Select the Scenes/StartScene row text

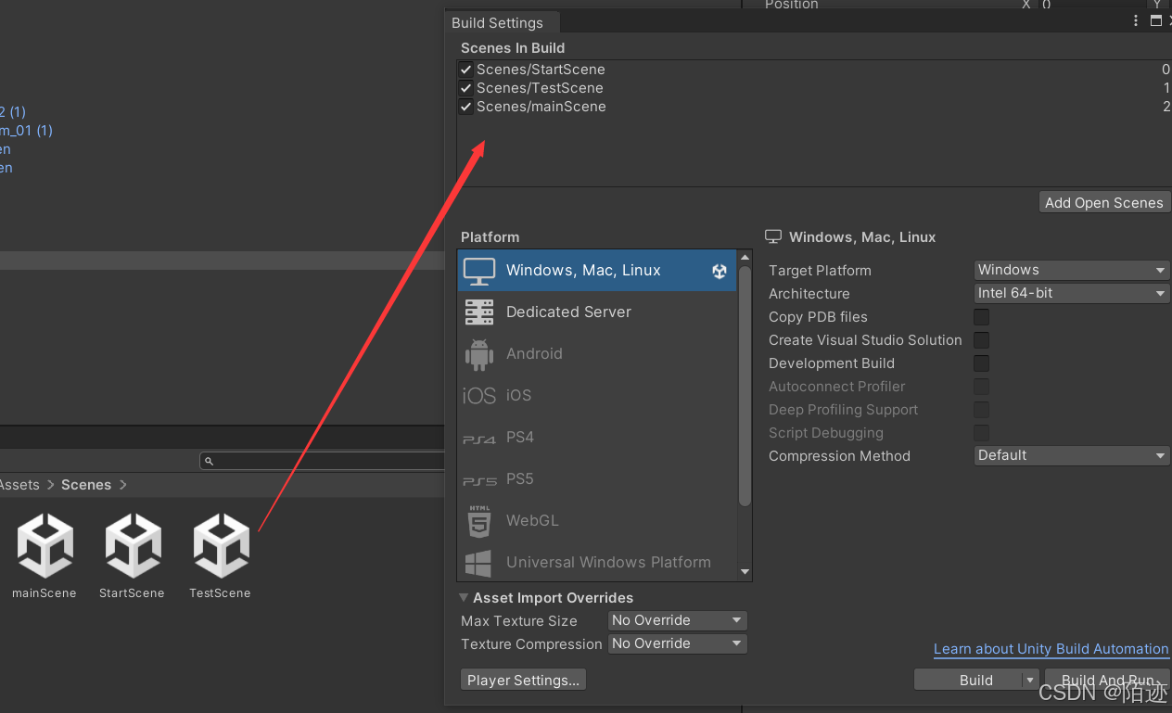pos(541,70)
